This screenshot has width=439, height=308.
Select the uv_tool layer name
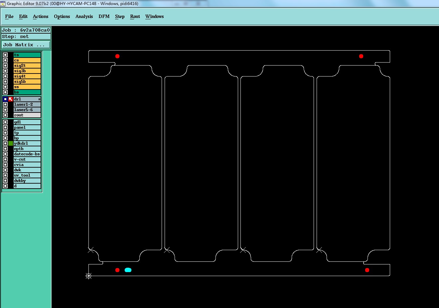(27, 175)
